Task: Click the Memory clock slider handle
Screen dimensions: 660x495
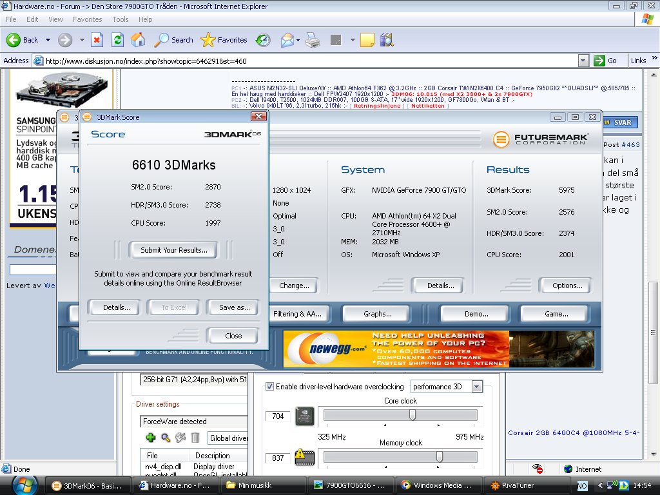Action: (439, 457)
